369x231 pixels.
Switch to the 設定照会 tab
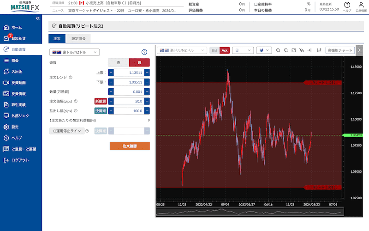(78, 38)
